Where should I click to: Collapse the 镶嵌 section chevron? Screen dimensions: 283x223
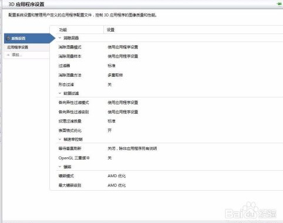point(60,167)
